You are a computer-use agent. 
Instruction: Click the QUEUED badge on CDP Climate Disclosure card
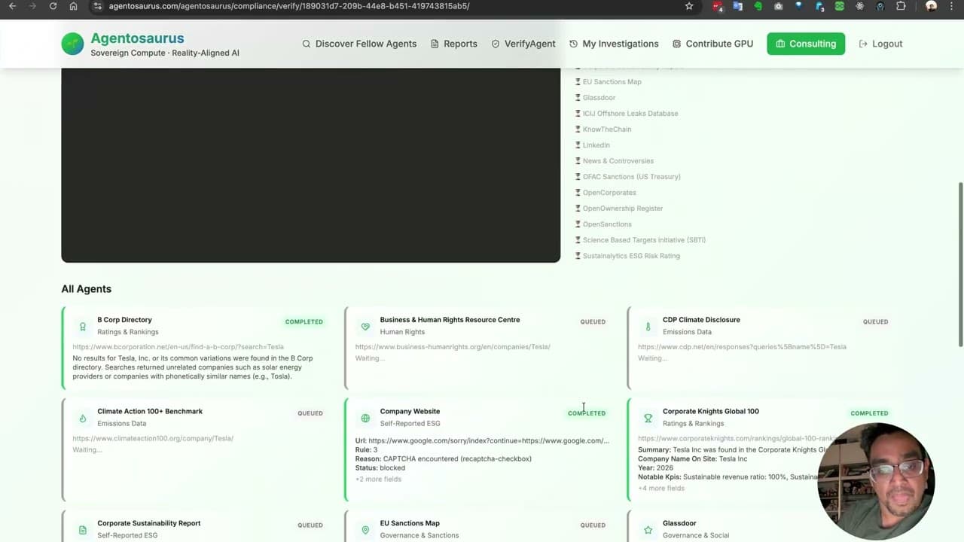coord(875,322)
